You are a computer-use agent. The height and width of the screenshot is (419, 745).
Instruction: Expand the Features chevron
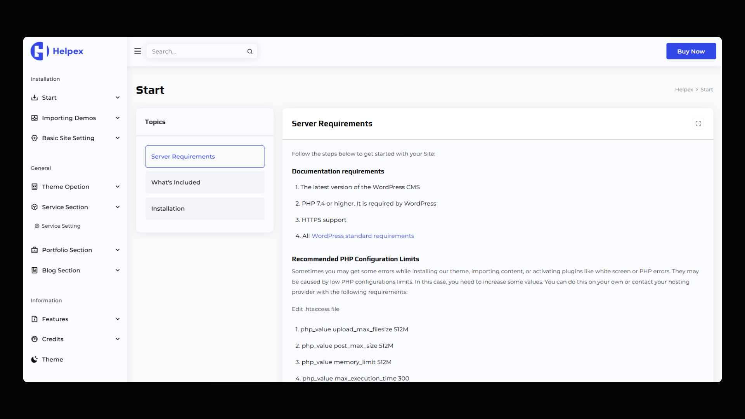pyautogui.click(x=118, y=319)
